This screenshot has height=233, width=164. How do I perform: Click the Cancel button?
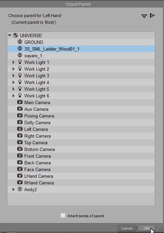tap(127, 228)
